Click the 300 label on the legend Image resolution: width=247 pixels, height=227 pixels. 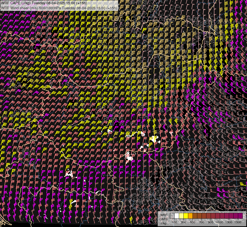[x=183, y=222]
